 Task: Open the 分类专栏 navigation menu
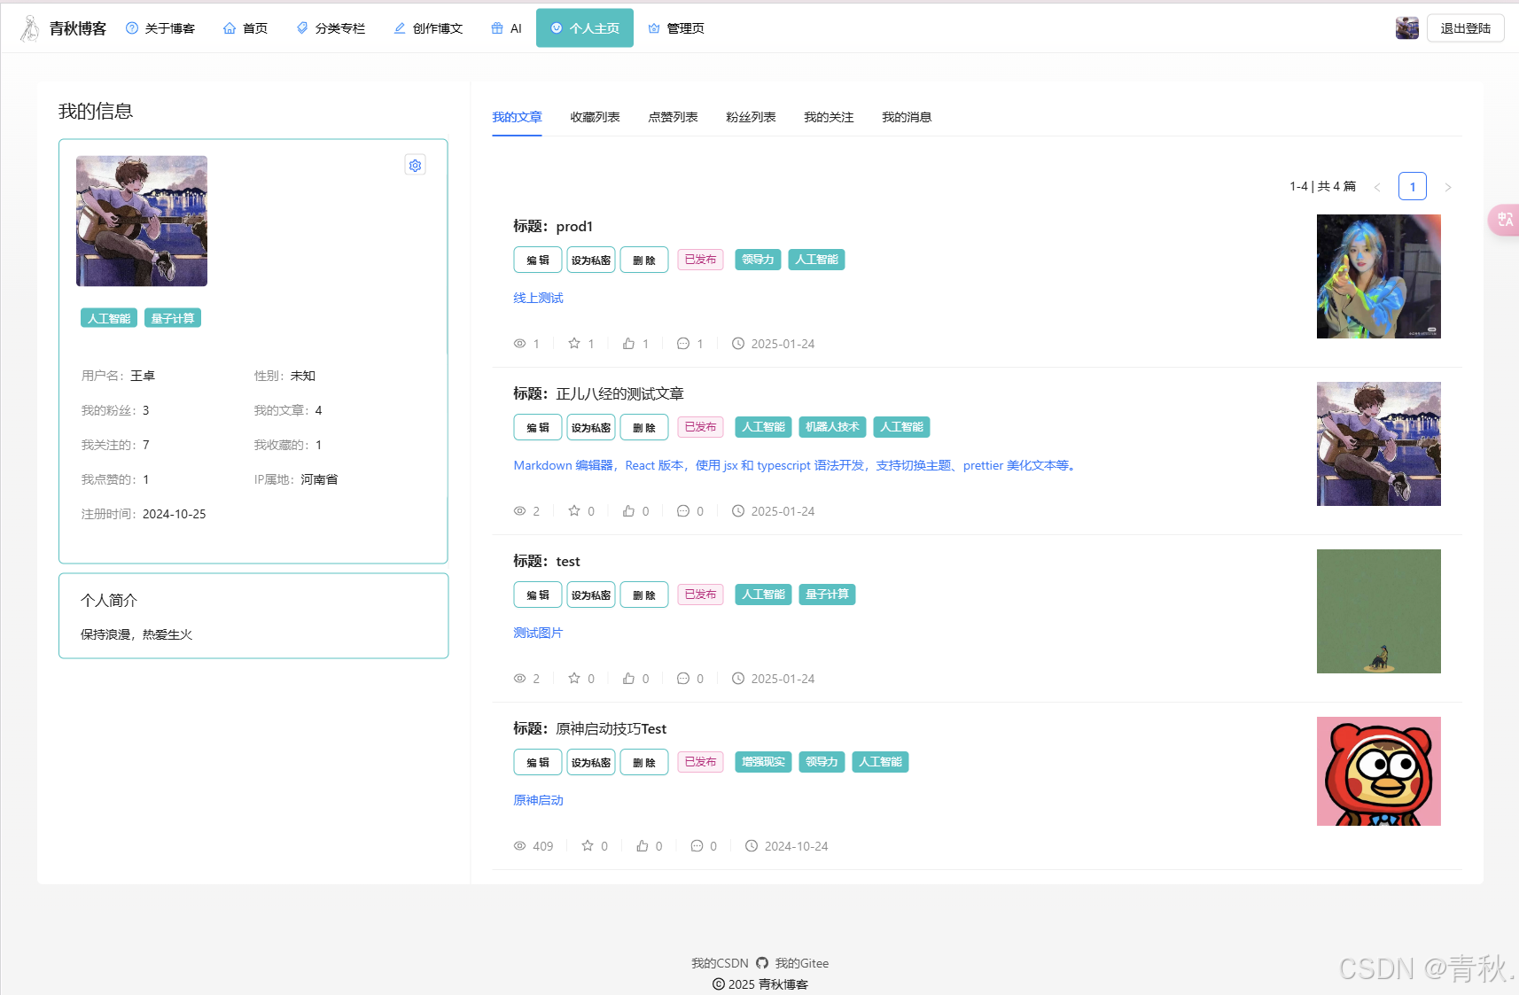pos(331,28)
